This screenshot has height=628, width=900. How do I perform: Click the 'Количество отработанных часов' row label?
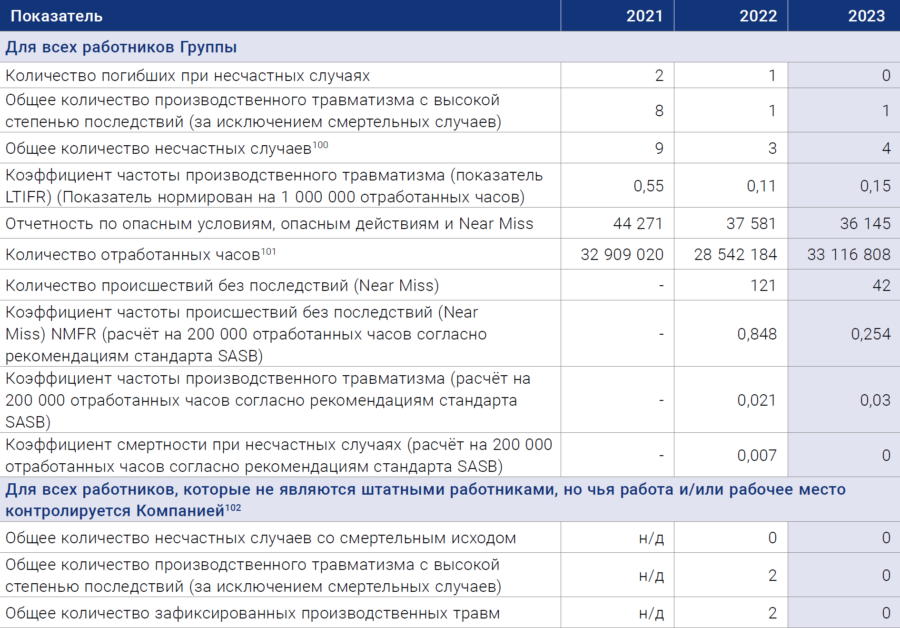click(x=133, y=255)
